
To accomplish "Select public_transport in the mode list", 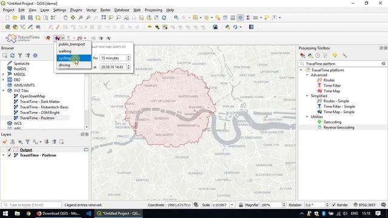I will pos(74,44).
